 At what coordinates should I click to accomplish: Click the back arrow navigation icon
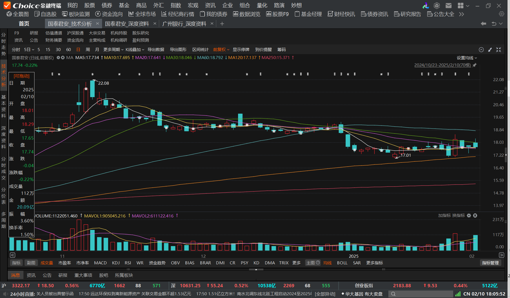(x=483, y=24)
